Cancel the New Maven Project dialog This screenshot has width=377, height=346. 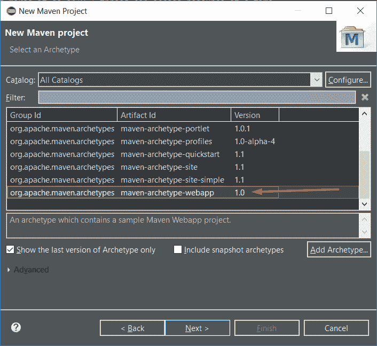(x=336, y=328)
